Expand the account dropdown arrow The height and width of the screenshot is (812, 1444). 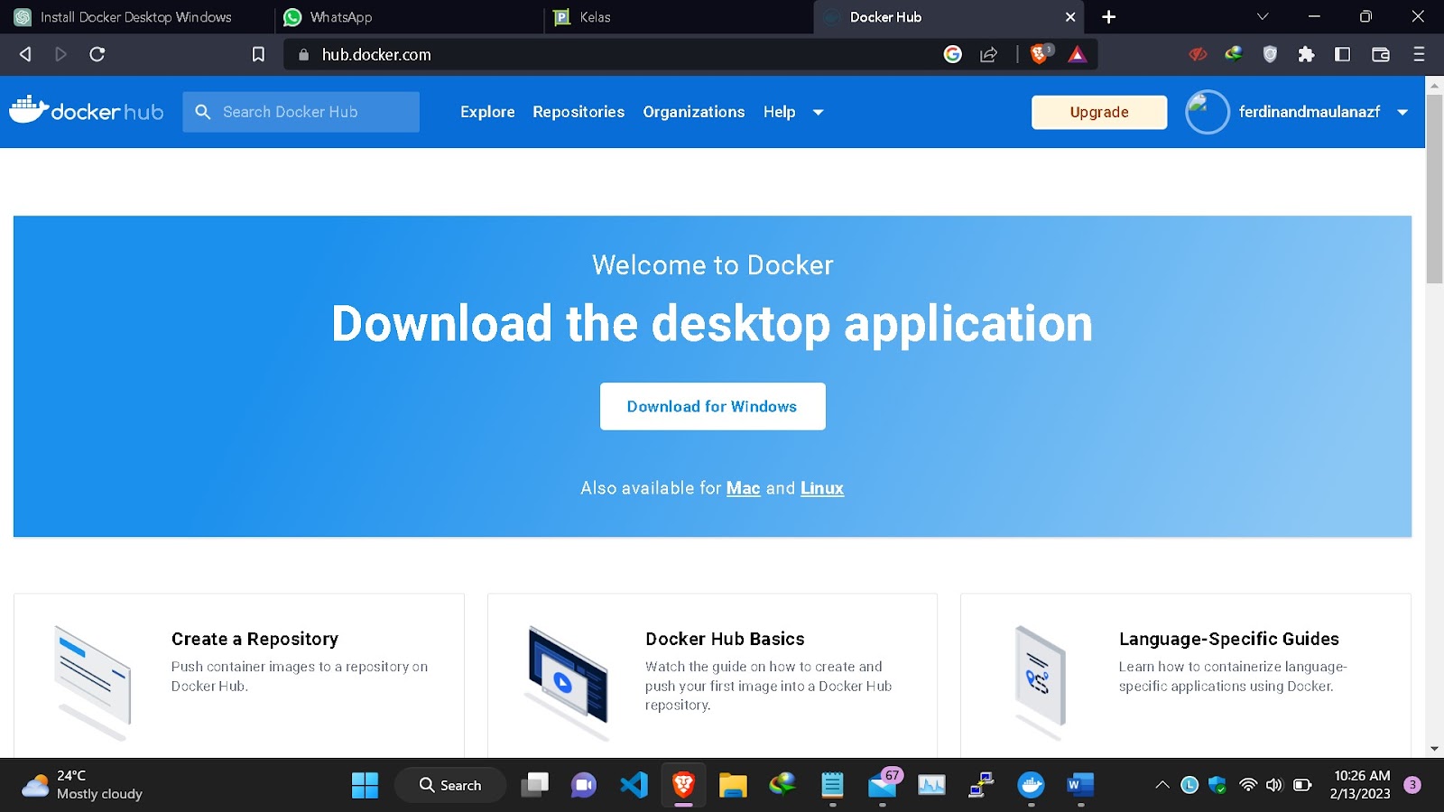coord(1402,113)
